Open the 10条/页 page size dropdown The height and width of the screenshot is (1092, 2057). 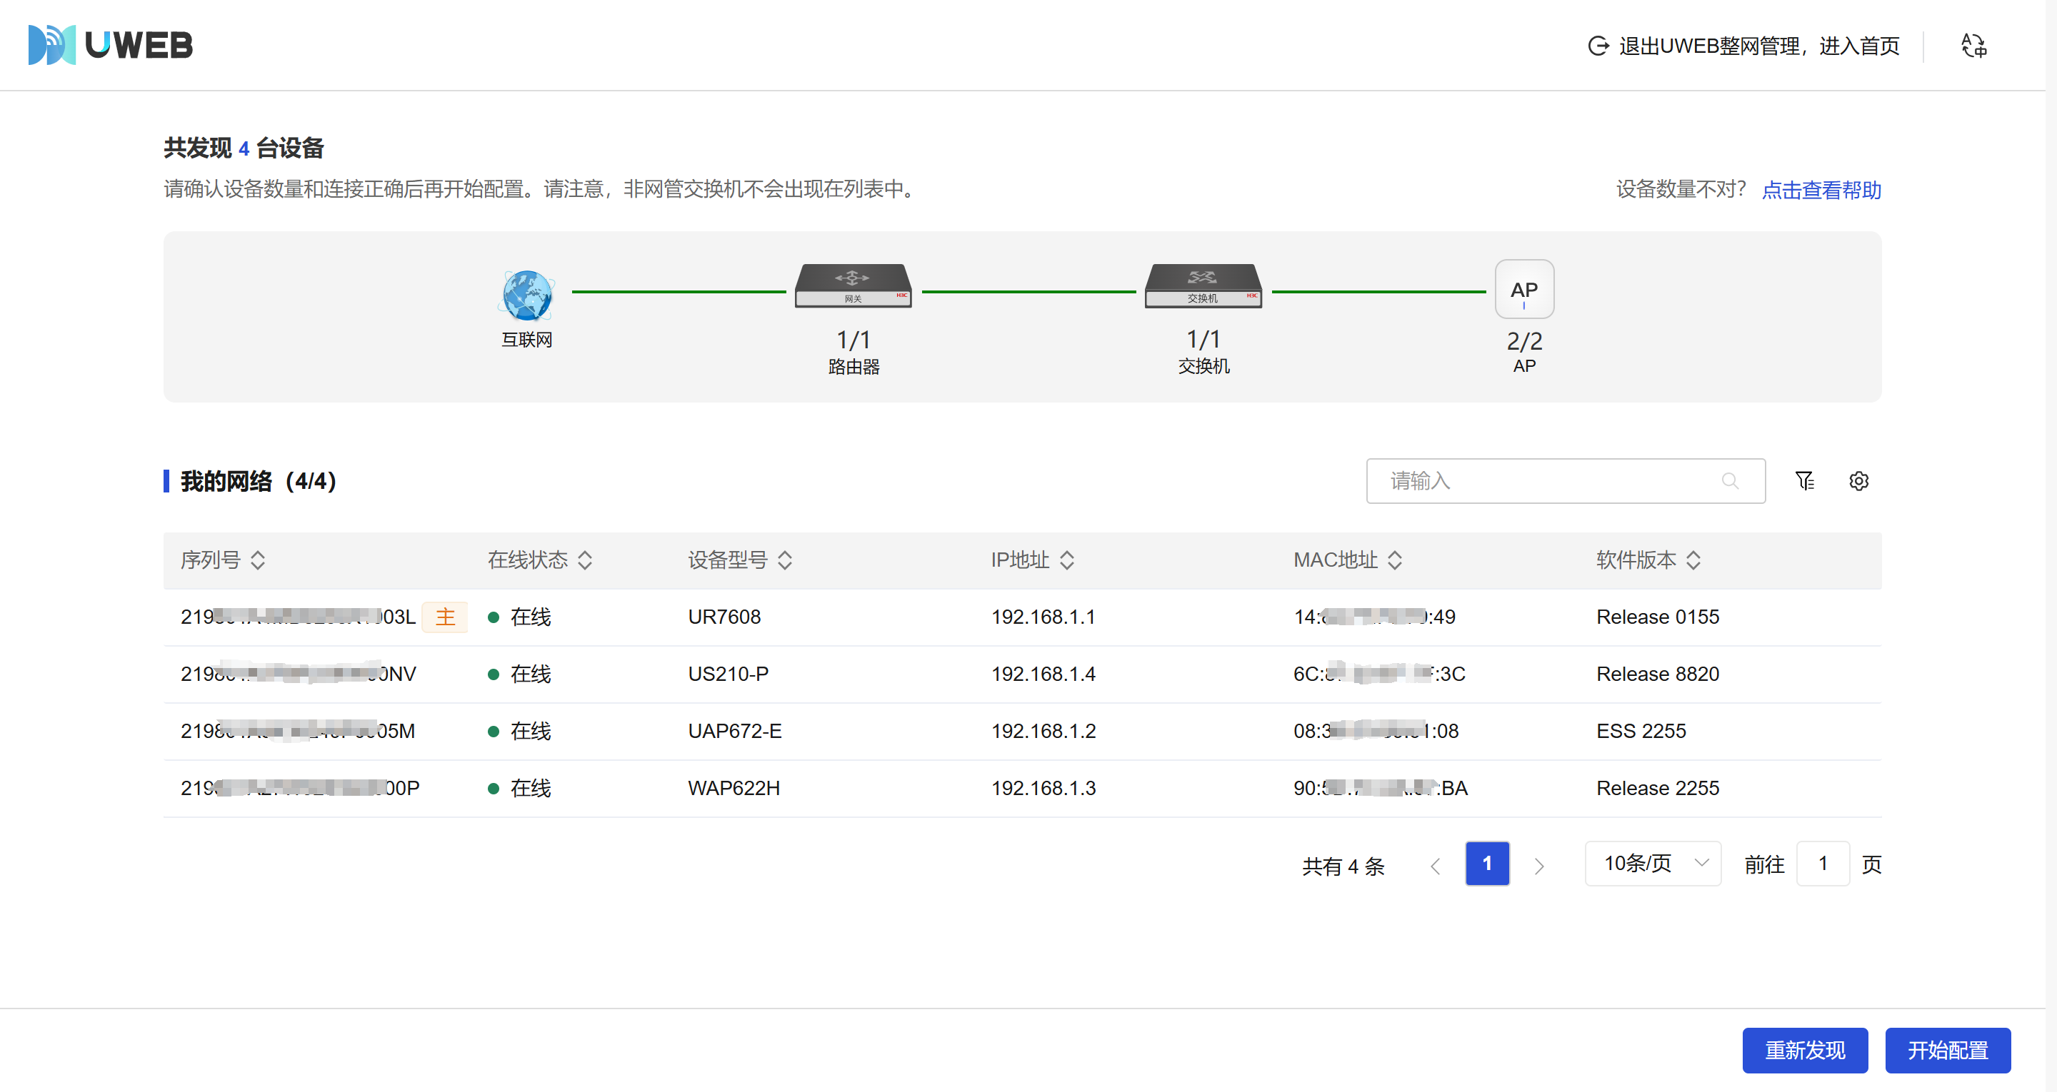[x=1653, y=864]
